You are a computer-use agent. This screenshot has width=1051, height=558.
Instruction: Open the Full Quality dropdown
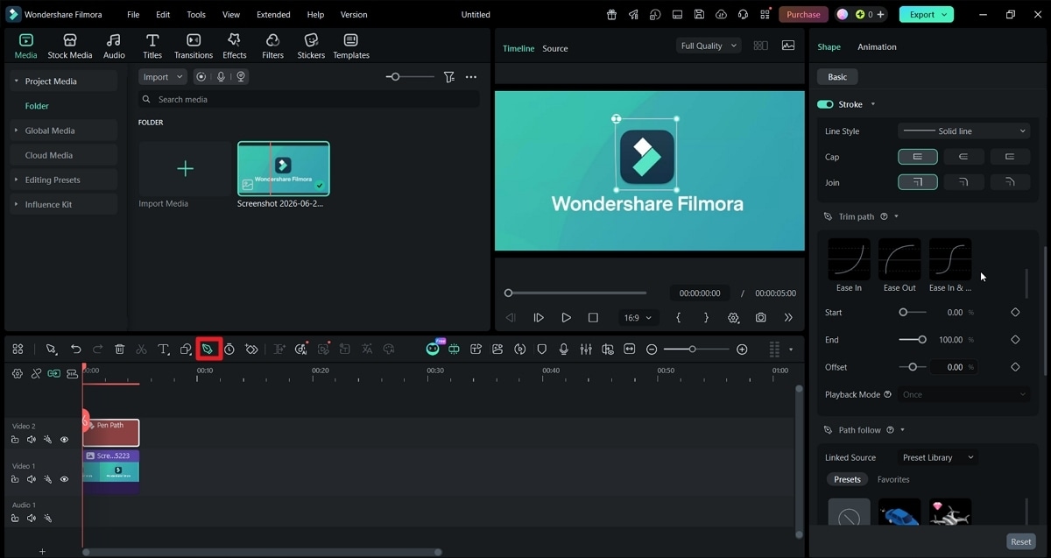click(709, 46)
